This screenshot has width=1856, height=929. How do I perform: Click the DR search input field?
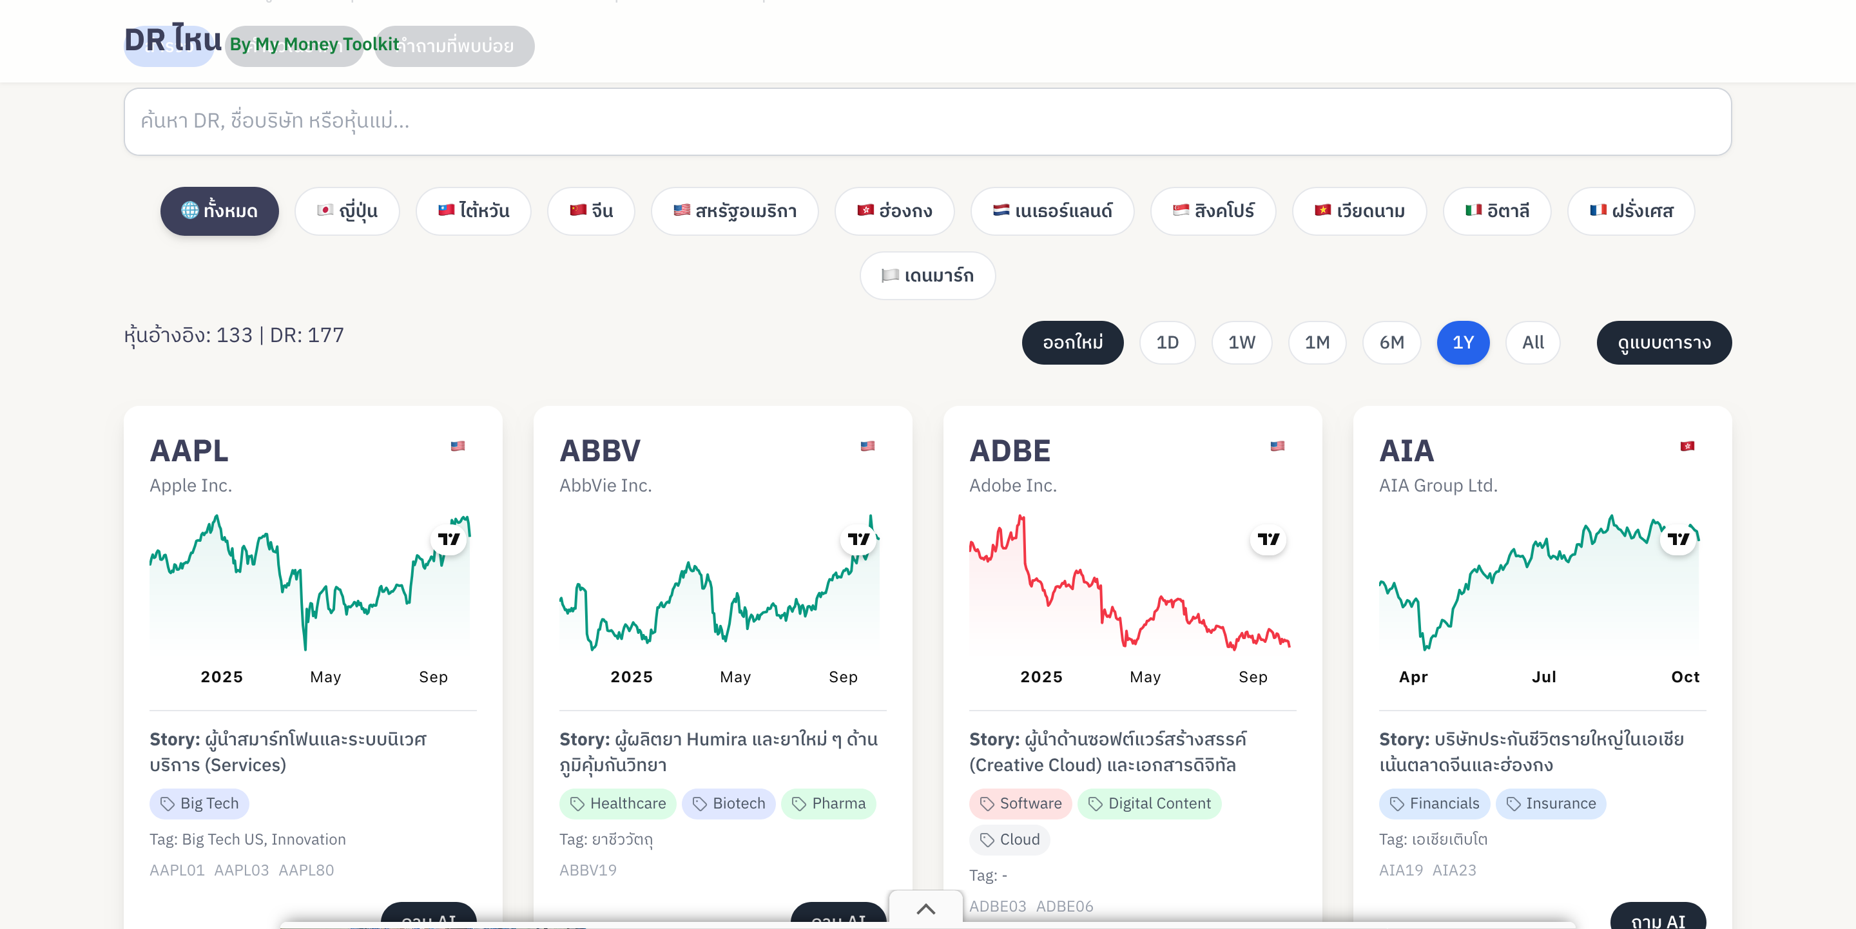point(927,121)
